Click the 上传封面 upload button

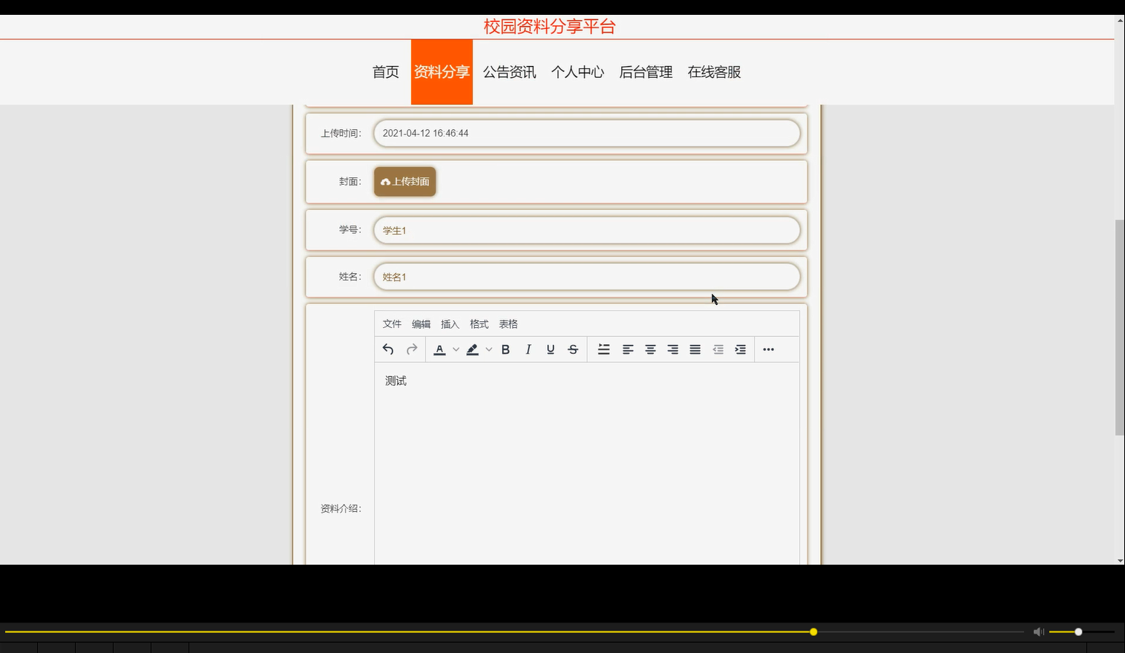[404, 181]
